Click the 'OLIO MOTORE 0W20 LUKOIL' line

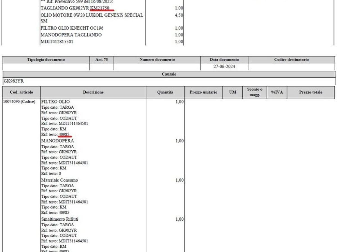pyautogui.click(x=92, y=15)
